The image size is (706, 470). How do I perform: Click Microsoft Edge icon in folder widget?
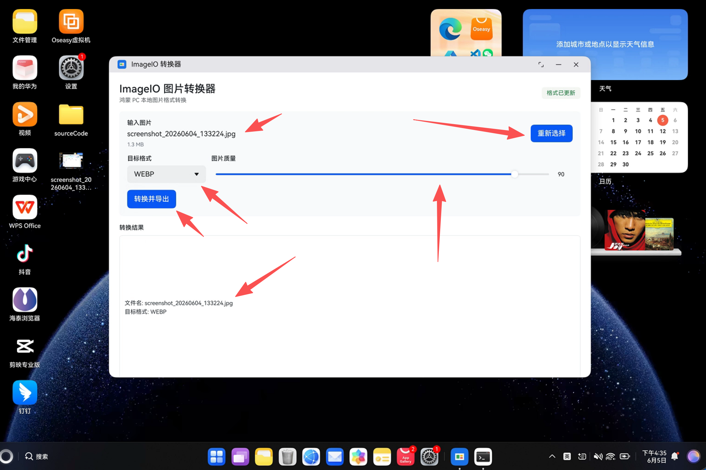[x=450, y=29]
